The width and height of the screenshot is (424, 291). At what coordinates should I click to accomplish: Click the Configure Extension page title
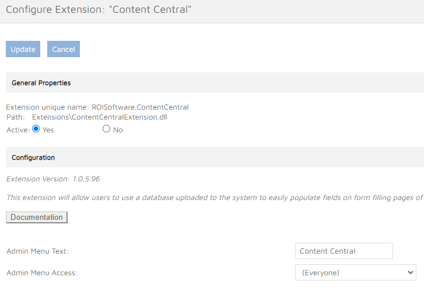(99, 10)
